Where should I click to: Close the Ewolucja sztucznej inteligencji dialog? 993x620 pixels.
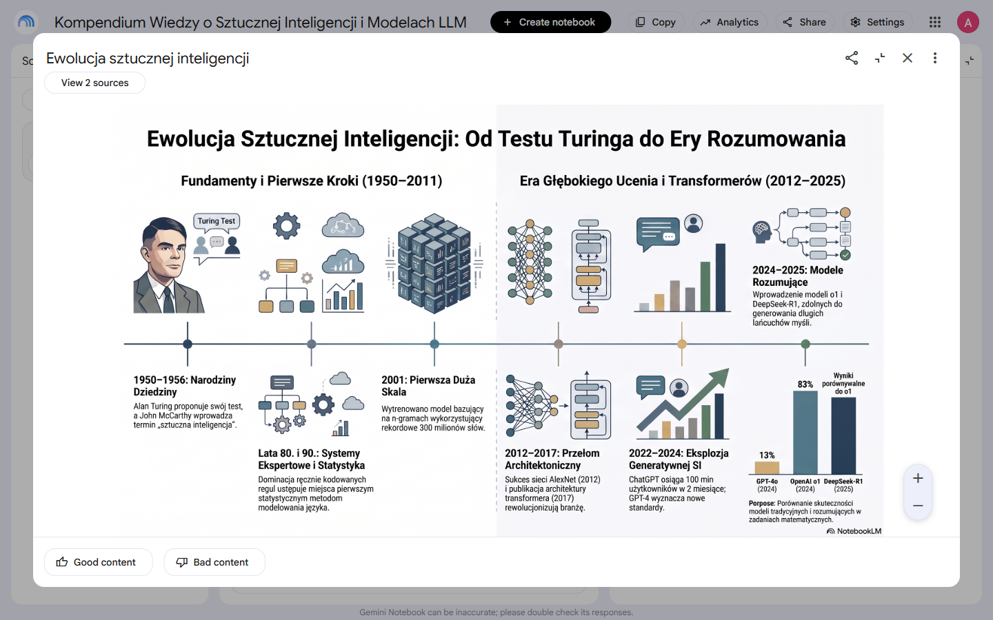pos(907,58)
